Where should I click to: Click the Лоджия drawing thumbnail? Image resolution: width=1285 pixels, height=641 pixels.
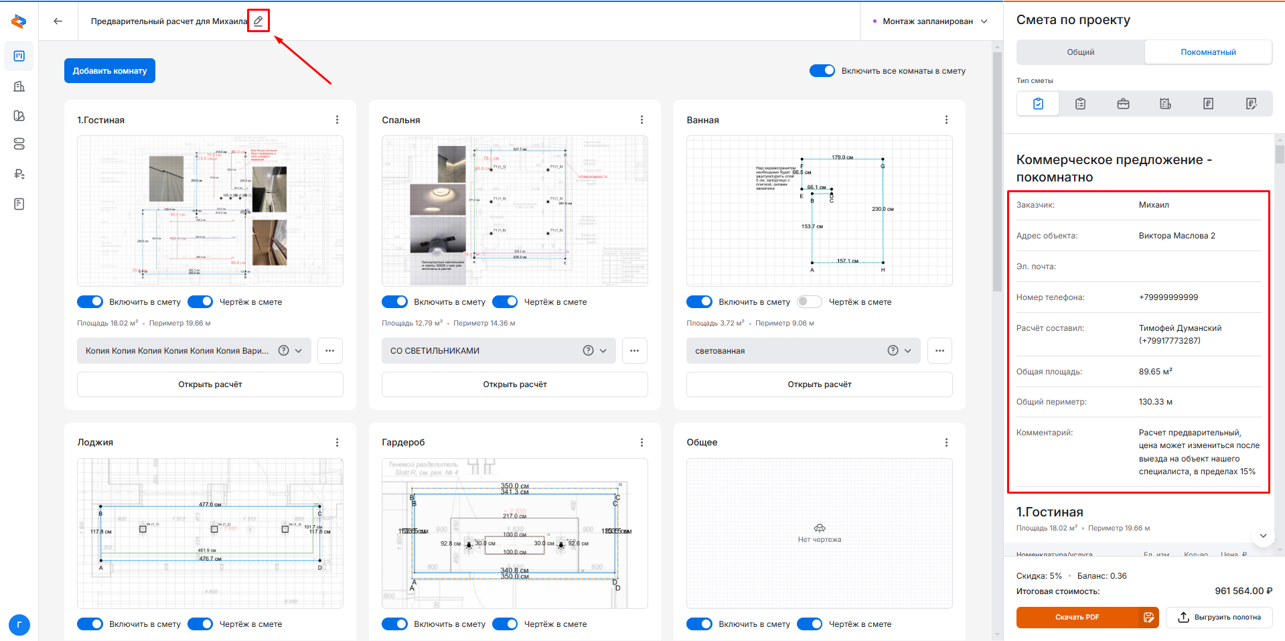point(210,533)
